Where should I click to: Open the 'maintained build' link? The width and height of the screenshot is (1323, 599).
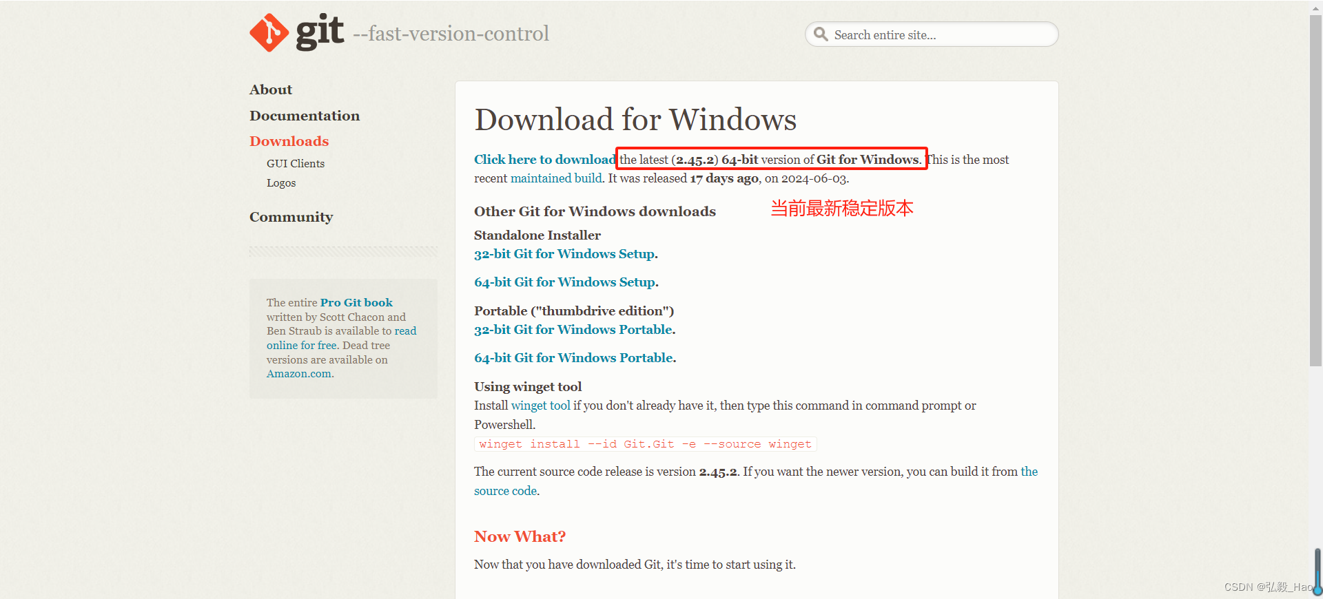point(556,178)
